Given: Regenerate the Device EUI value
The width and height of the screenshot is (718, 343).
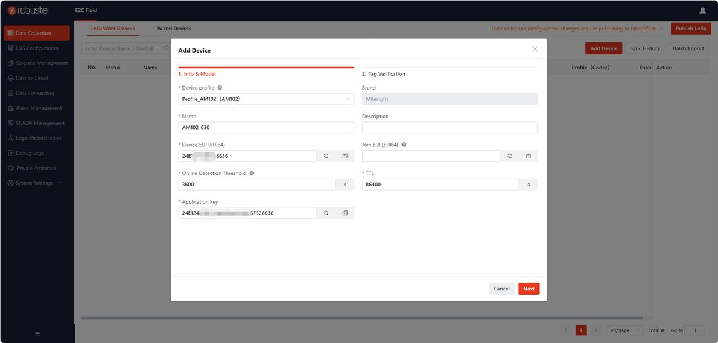Looking at the screenshot, I should pos(326,156).
